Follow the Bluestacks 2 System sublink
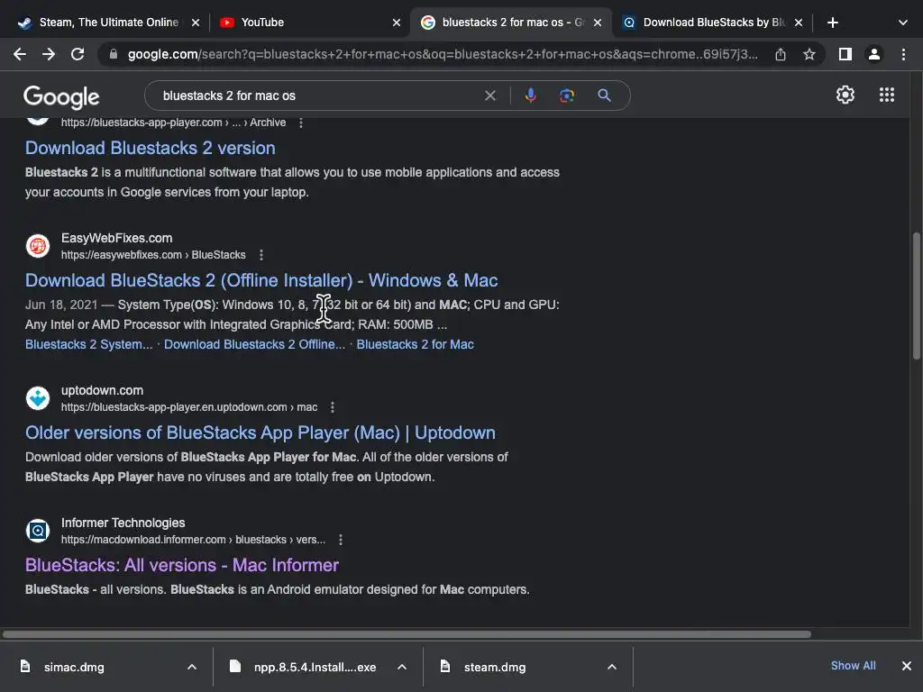Screen dimensions: 923x692 click(89, 344)
